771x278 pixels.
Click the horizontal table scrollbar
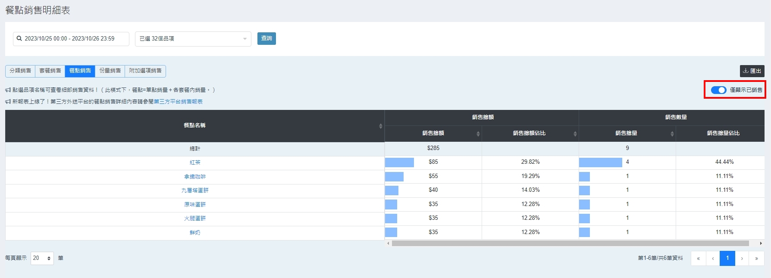pos(570,244)
